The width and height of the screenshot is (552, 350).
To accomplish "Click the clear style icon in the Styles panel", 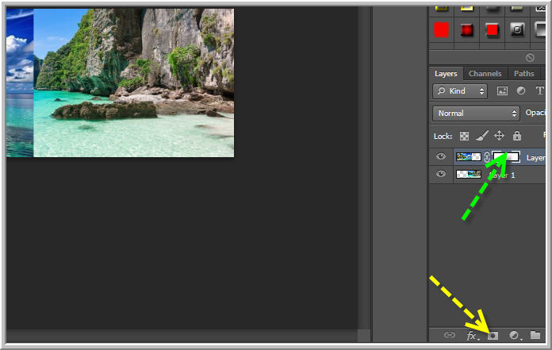I will (x=530, y=57).
